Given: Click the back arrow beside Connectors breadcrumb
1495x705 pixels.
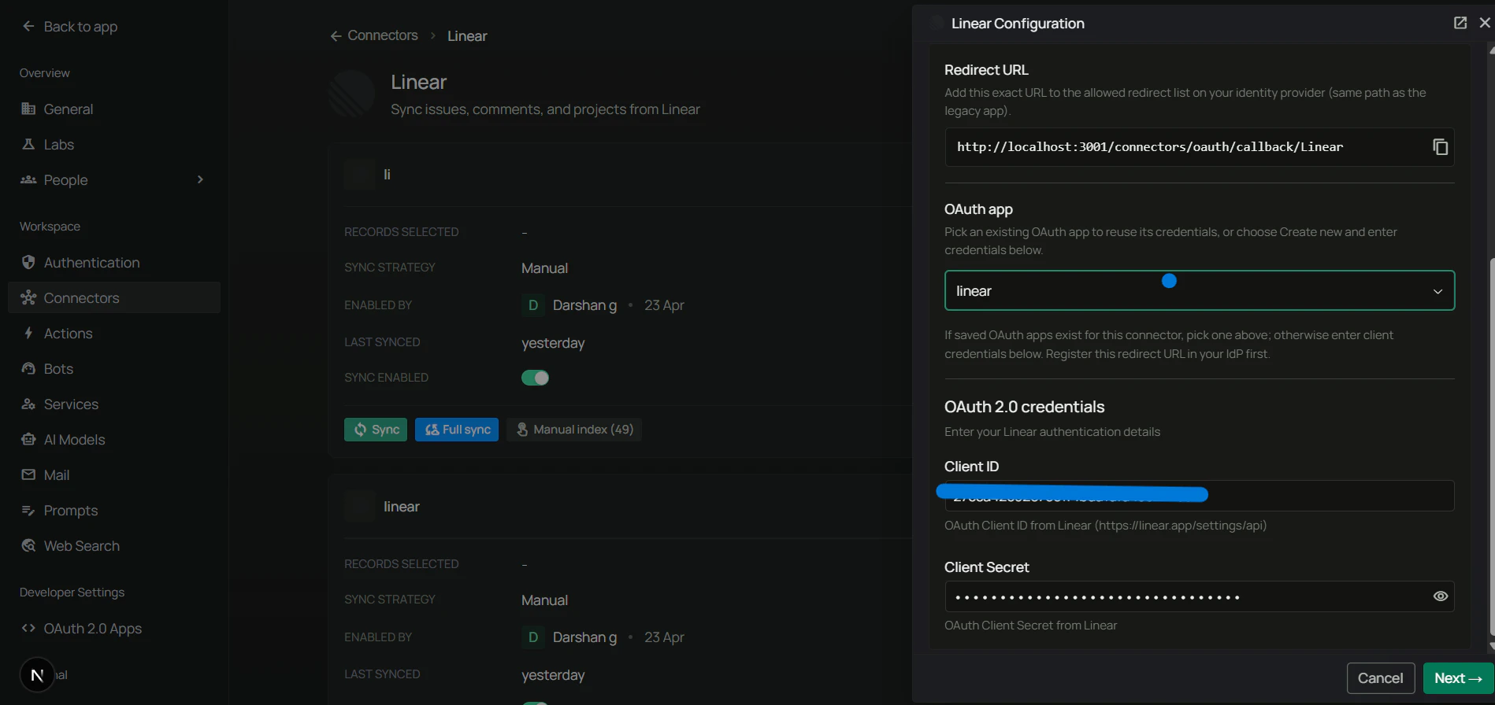Looking at the screenshot, I should click(336, 36).
